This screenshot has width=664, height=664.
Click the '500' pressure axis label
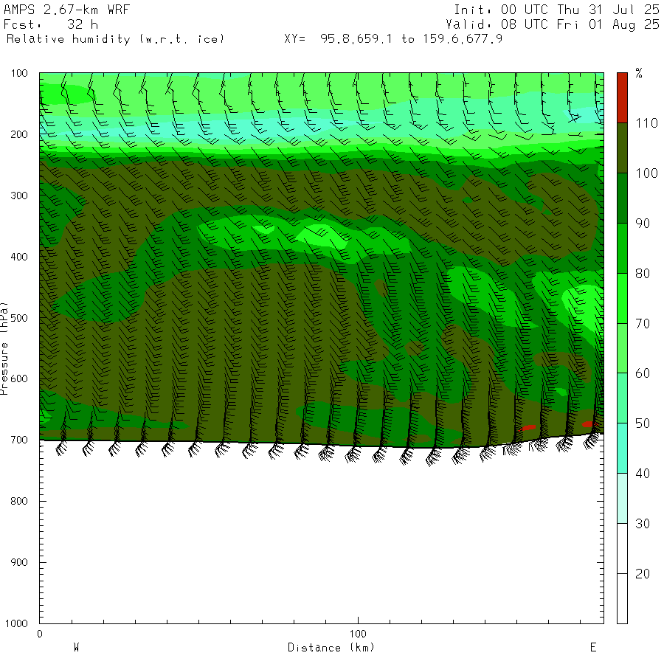click(19, 318)
